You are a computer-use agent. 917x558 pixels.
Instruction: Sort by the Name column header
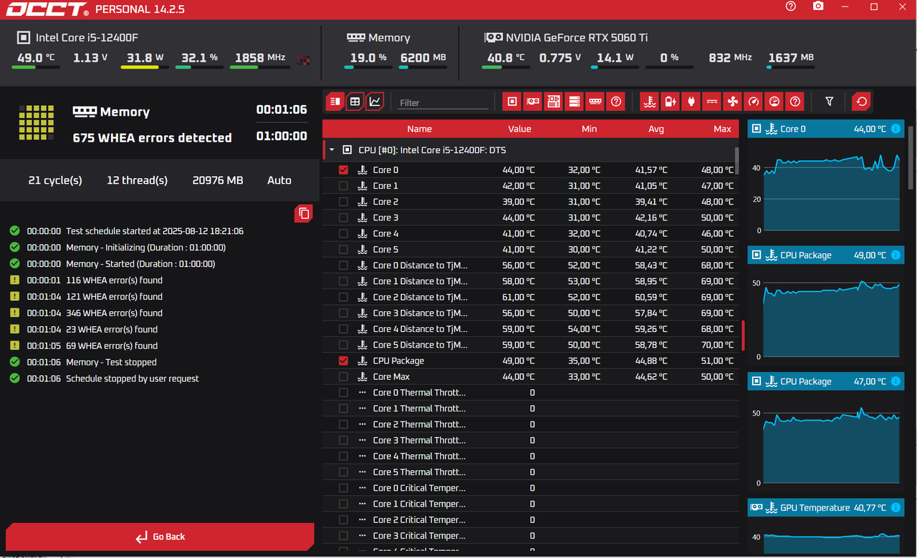pos(419,129)
